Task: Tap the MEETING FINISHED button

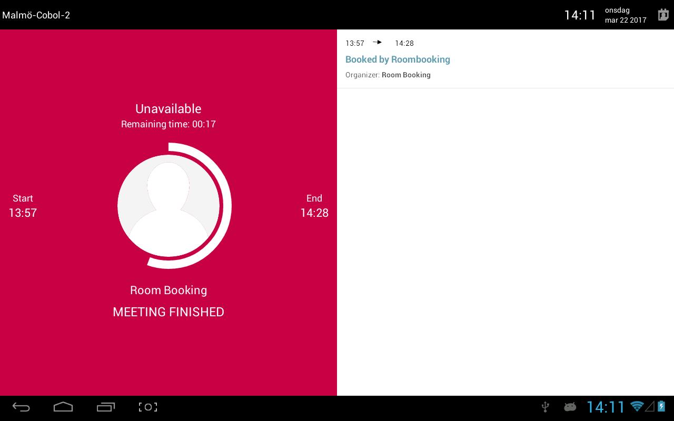Action: point(168,312)
